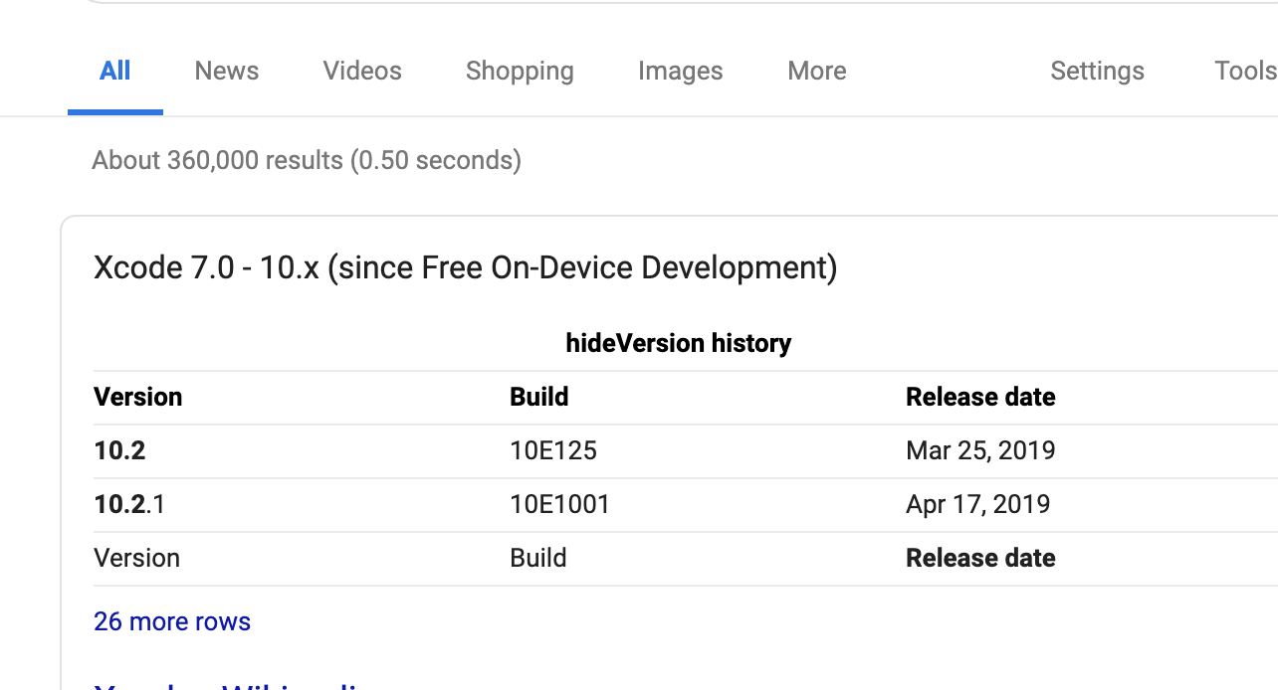1278x690 pixels.
Task: Open the Shopping results tab
Action: click(519, 71)
